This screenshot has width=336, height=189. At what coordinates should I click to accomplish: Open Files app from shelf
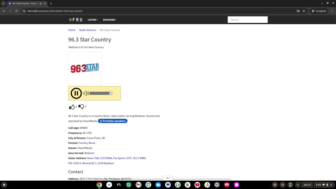tap(158, 185)
